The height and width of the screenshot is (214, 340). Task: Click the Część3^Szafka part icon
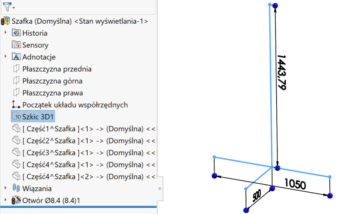point(16,152)
